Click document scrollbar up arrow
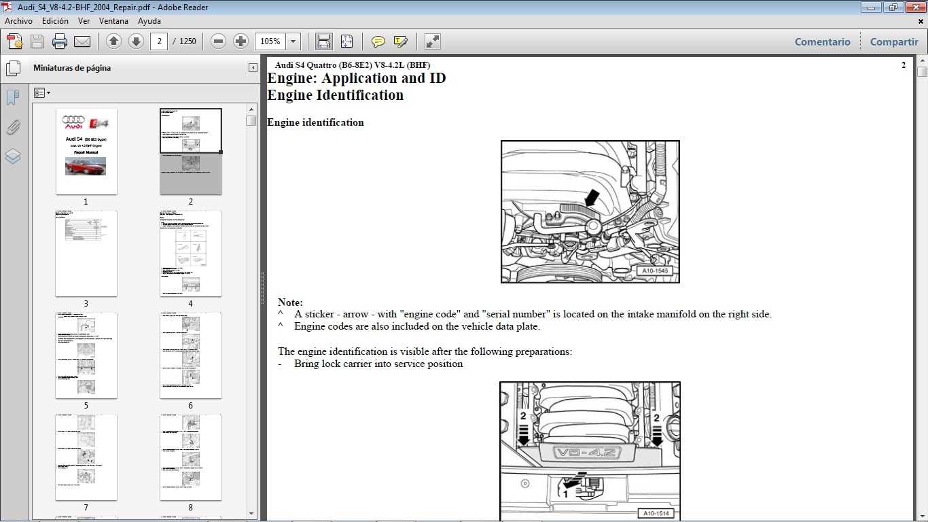Image resolution: width=928 pixels, height=522 pixels. (922, 60)
